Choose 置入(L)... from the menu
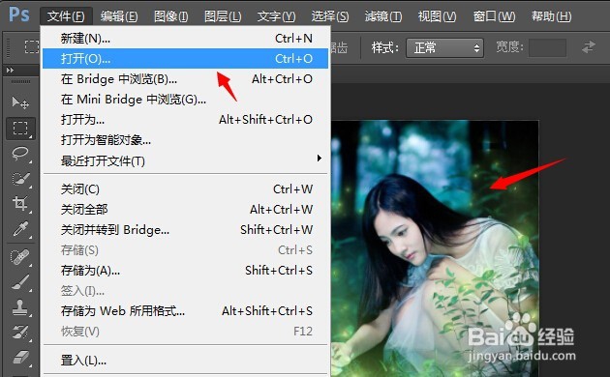The width and height of the screenshot is (610, 377). click(185, 361)
